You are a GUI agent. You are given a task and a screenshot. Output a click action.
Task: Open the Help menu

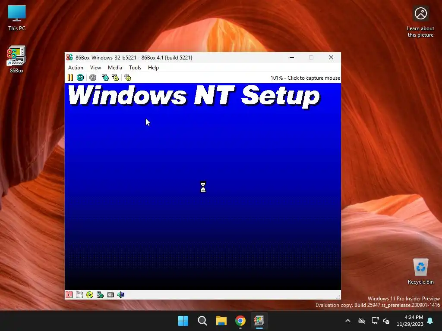click(153, 68)
